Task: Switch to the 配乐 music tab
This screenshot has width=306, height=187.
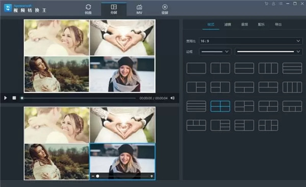Action: pyautogui.click(x=261, y=24)
